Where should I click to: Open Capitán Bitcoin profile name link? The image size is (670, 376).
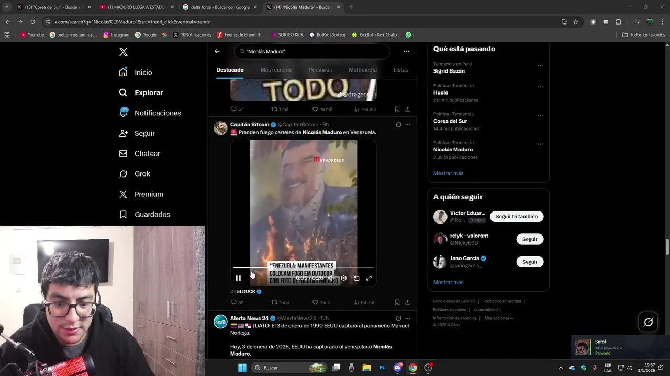point(250,125)
